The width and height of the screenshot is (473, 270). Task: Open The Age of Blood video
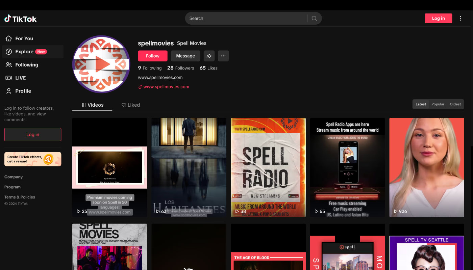(x=268, y=247)
